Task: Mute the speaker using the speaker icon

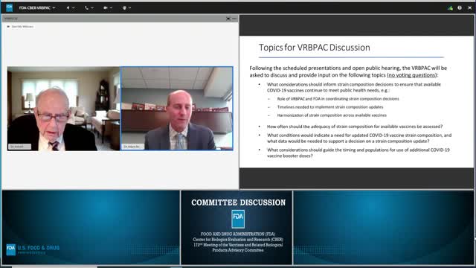Action: [68, 8]
